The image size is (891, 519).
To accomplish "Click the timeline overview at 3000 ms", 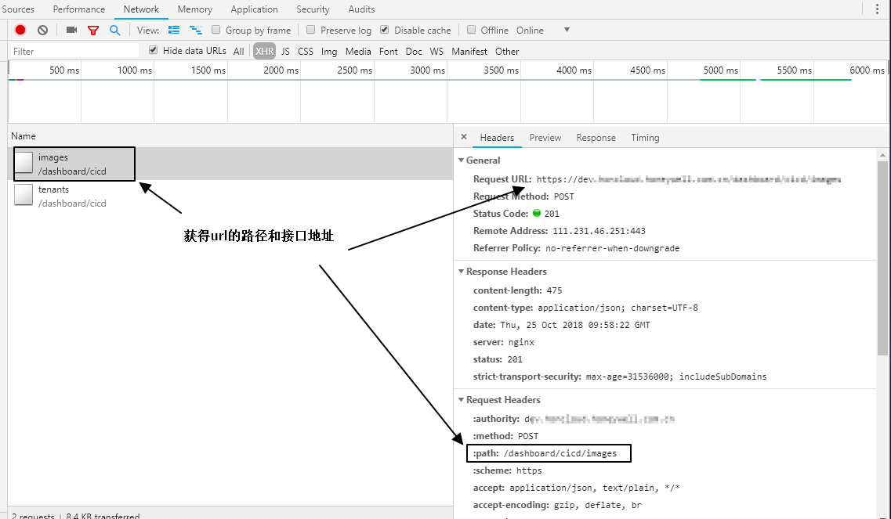I will 427,70.
